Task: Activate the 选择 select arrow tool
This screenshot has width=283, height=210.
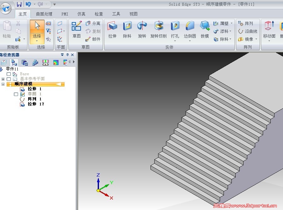Action: pyautogui.click(x=37, y=27)
